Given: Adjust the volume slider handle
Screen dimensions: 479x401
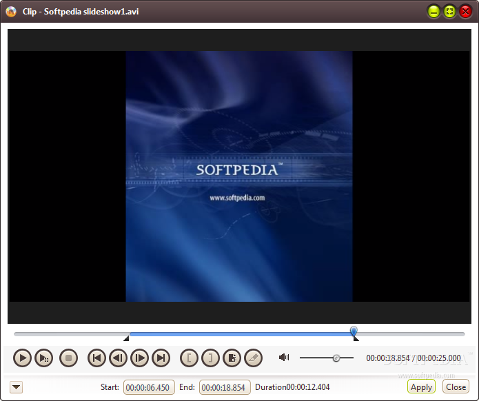Looking at the screenshot, I should tap(336, 358).
